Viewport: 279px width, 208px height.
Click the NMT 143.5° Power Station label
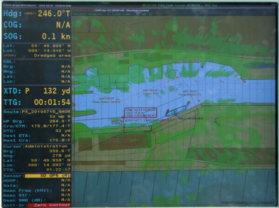tap(190, 93)
